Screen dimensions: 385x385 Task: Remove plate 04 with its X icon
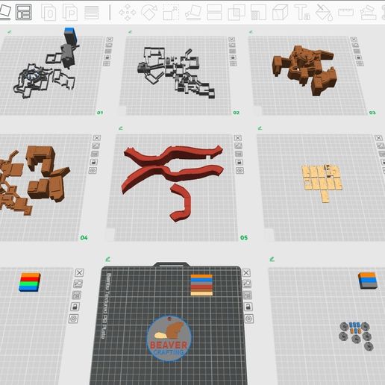(97, 138)
